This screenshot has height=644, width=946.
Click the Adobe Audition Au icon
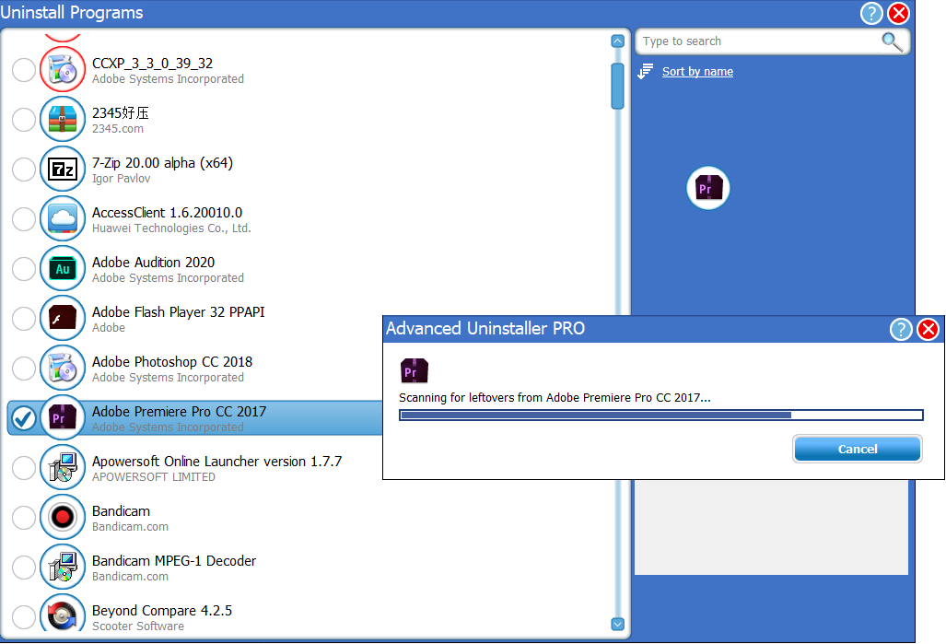[x=62, y=269]
